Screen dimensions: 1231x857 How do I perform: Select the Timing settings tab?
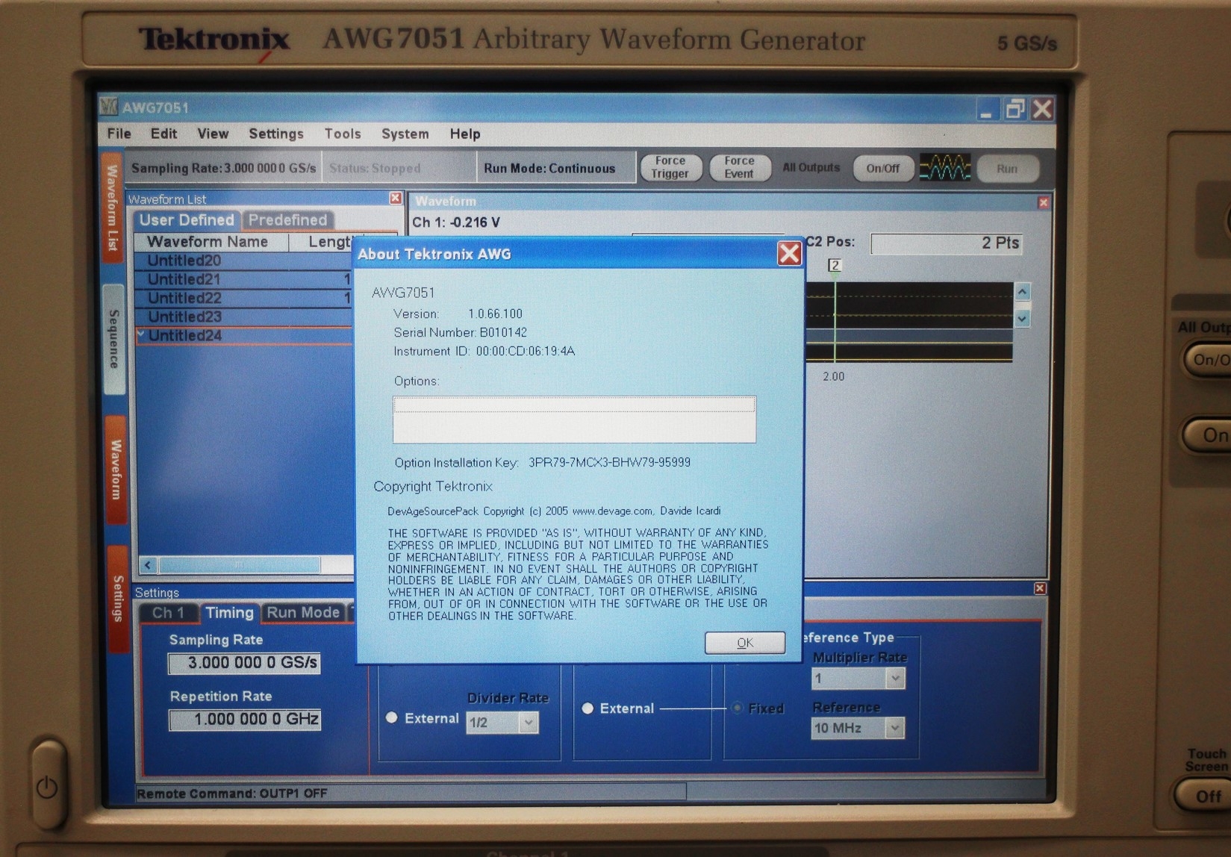pyautogui.click(x=229, y=613)
